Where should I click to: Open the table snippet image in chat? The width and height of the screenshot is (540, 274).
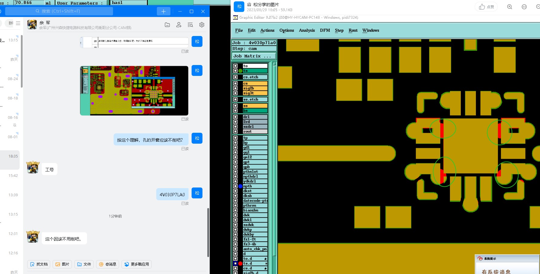[x=134, y=42]
